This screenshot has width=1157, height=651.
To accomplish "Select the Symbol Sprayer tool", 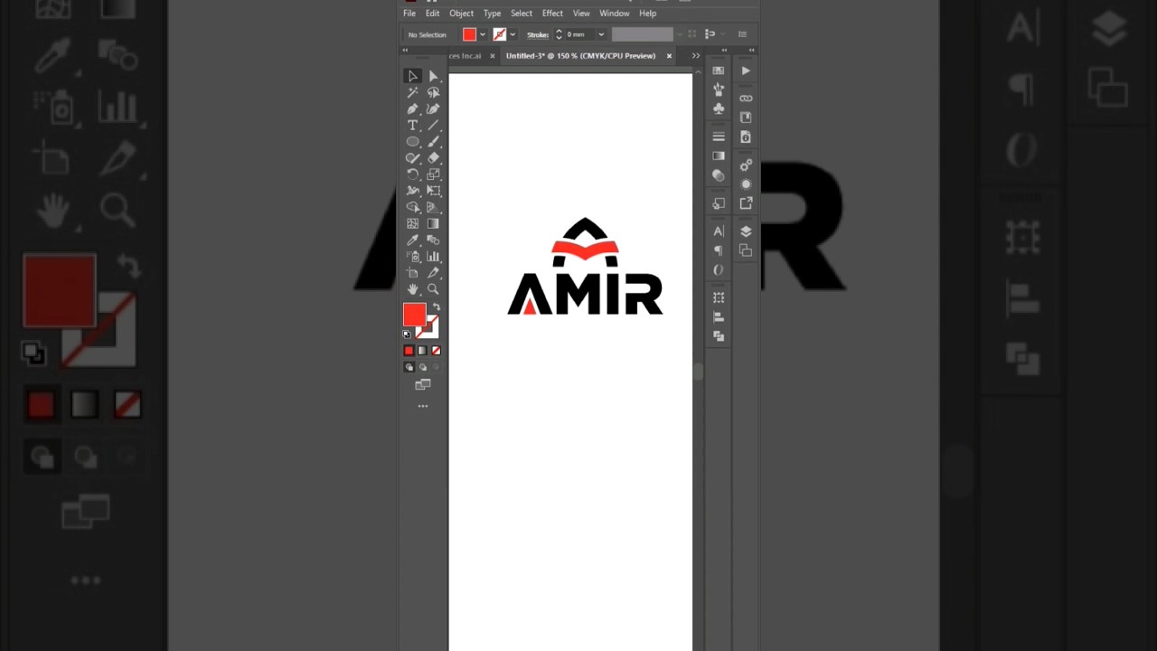I will click(412, 256).
